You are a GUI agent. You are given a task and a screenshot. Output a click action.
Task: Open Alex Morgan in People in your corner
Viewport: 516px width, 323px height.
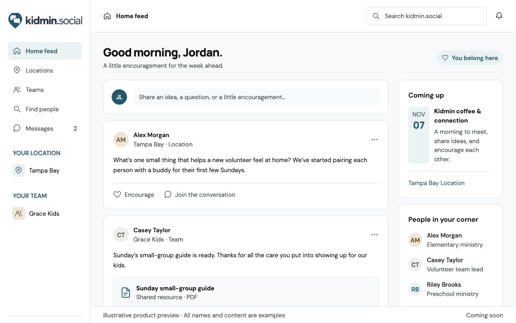[451, 240]
